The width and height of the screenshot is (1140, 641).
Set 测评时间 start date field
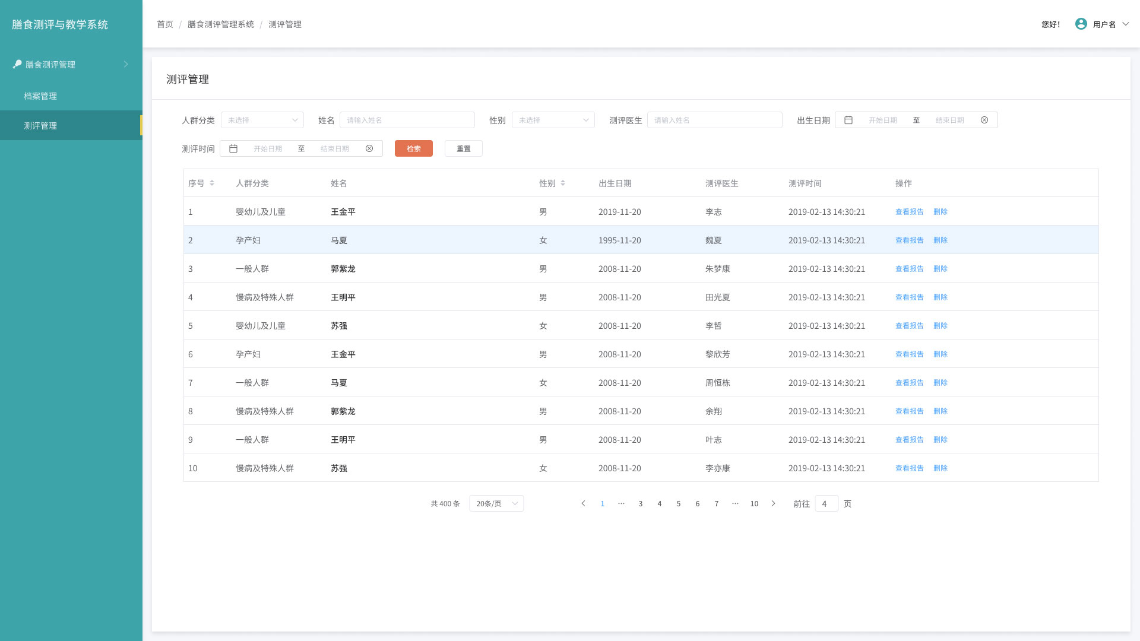click(268, 148)
